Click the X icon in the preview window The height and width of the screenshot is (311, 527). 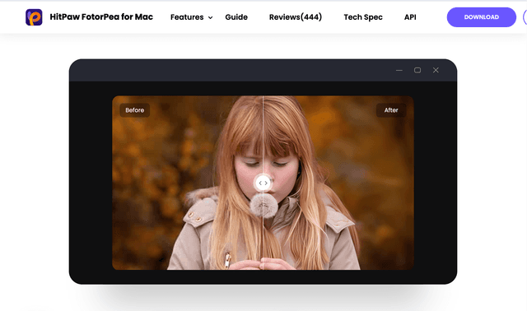436,70
